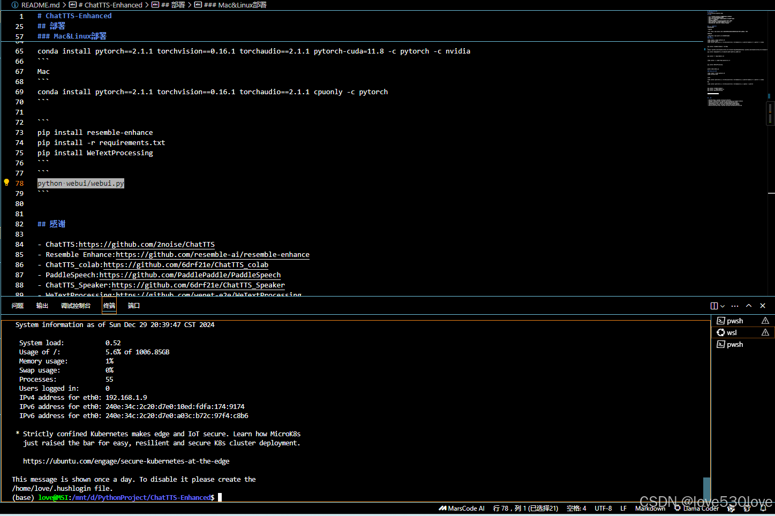This screenshot has width=775, height=516.
Task: Change indentation via '空格: 4'
Action: pyautogui.click(x=576, y=509)
